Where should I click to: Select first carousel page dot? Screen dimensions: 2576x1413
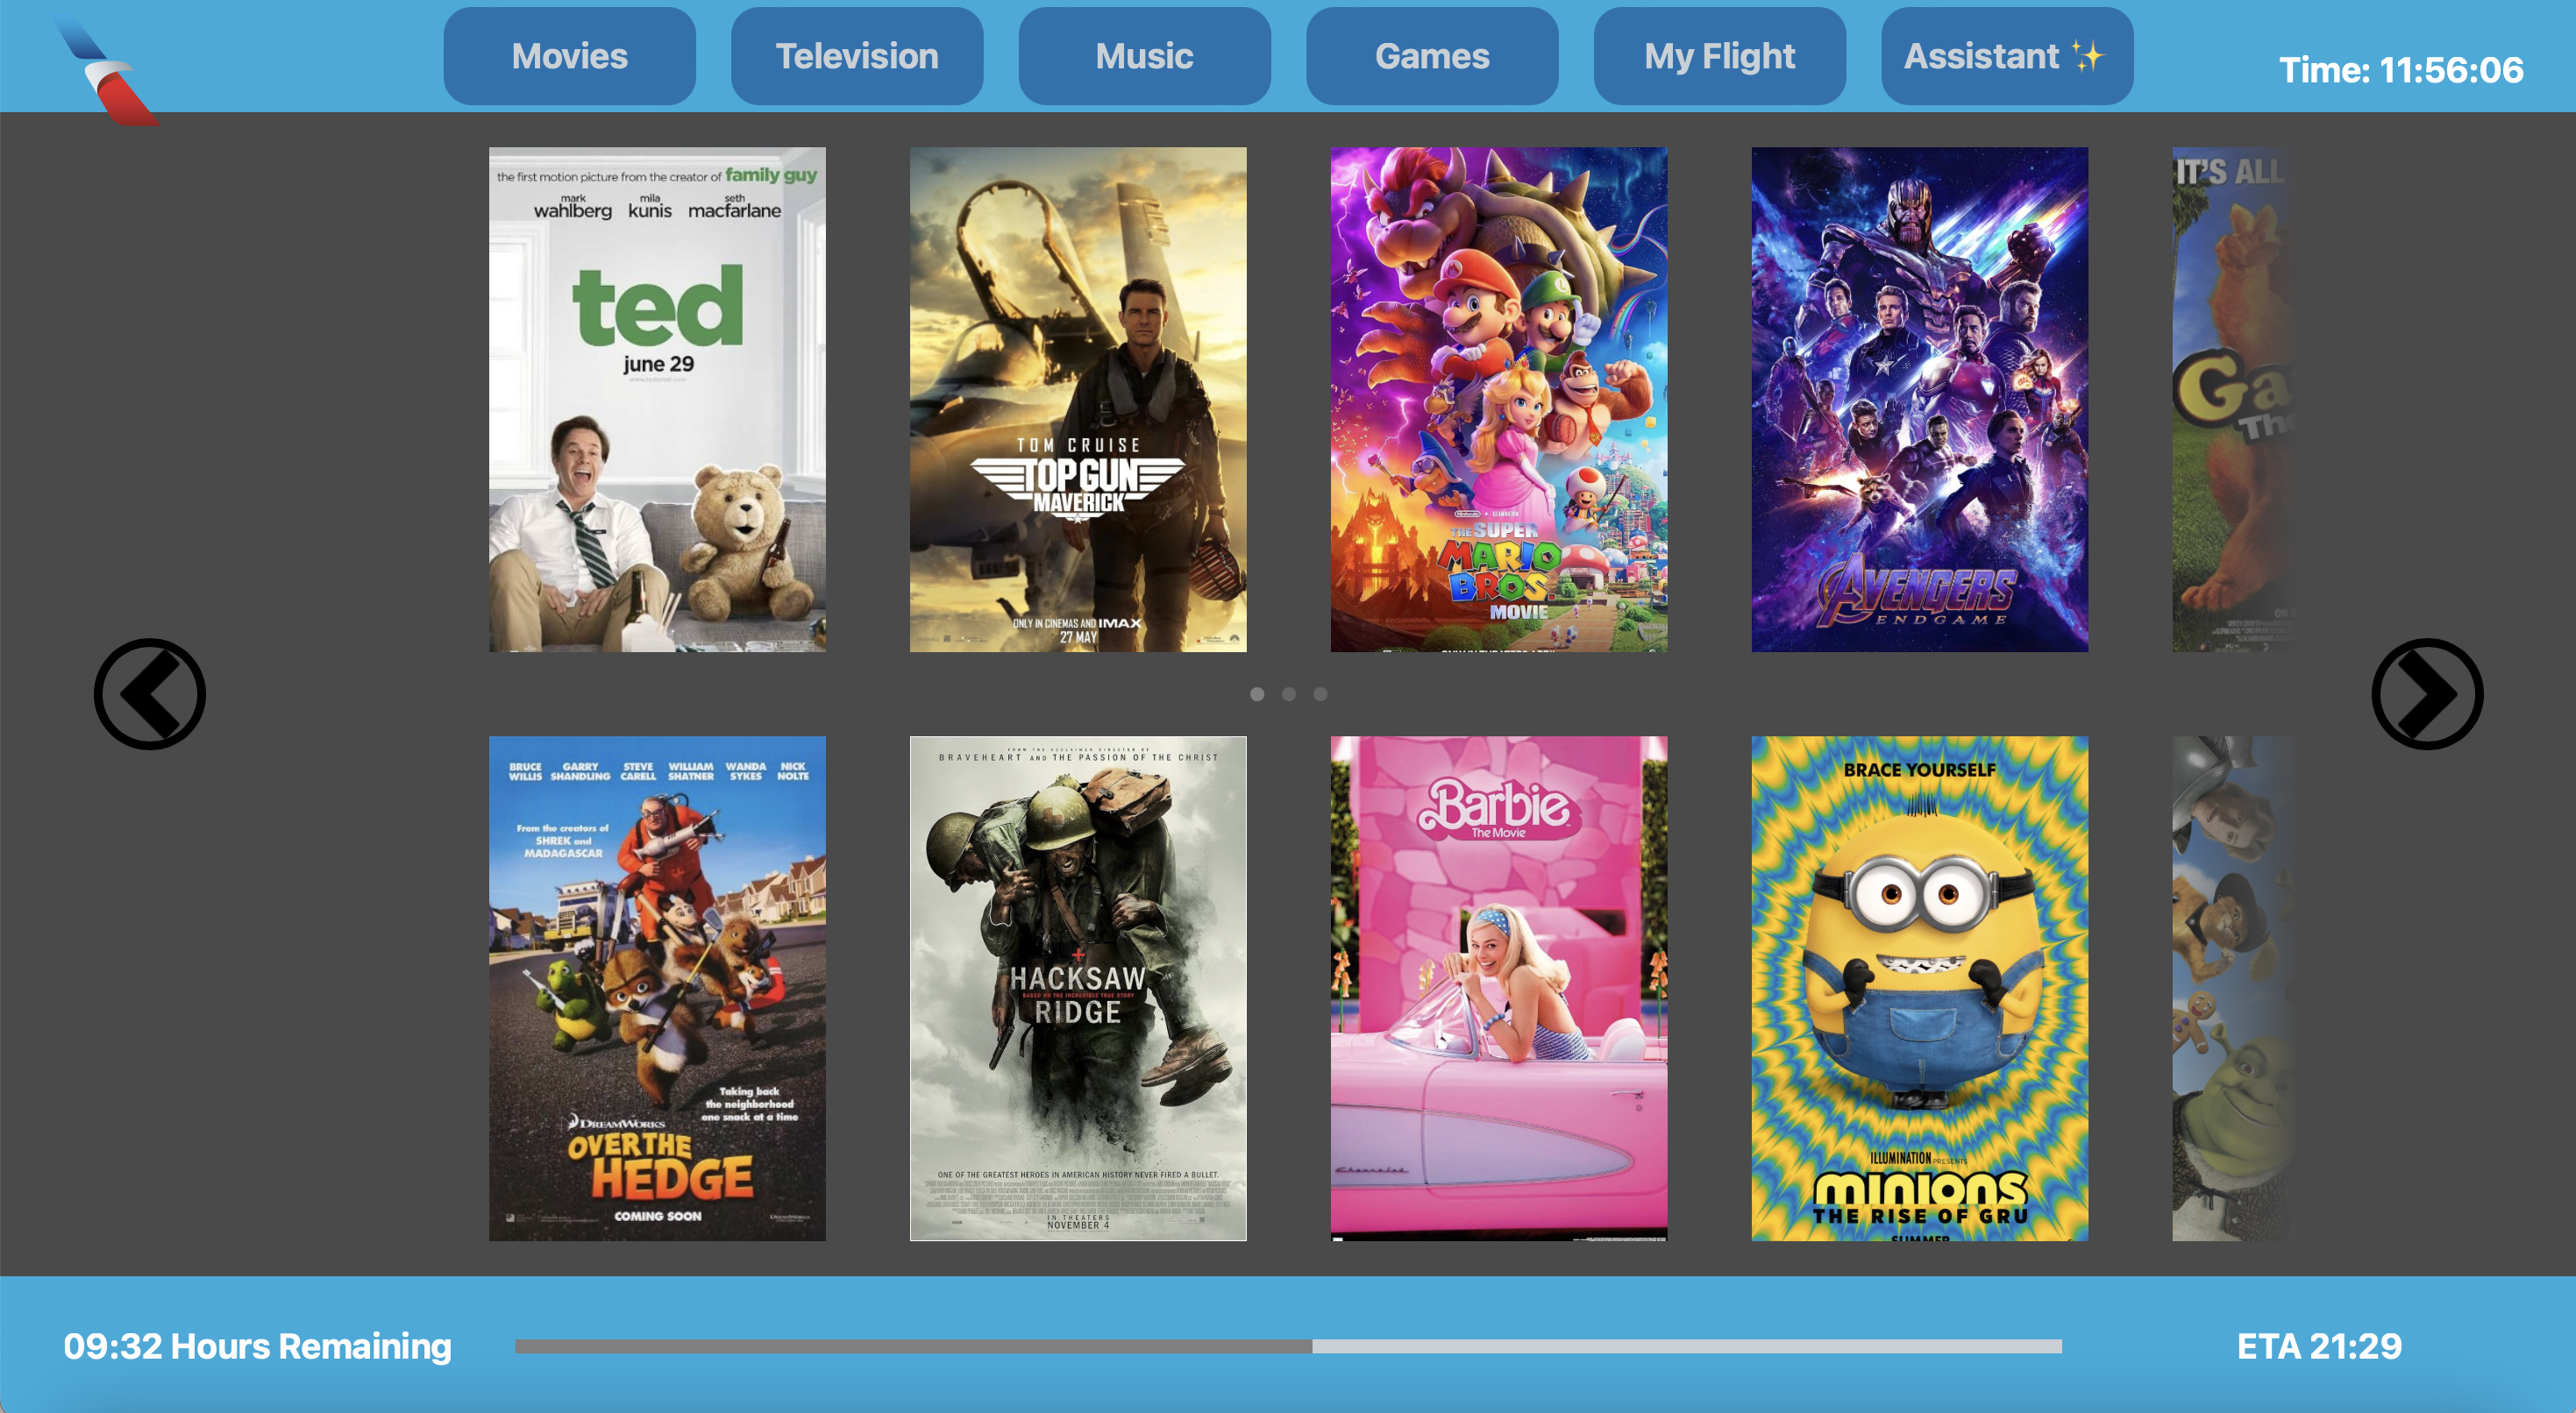point(1257,694)
